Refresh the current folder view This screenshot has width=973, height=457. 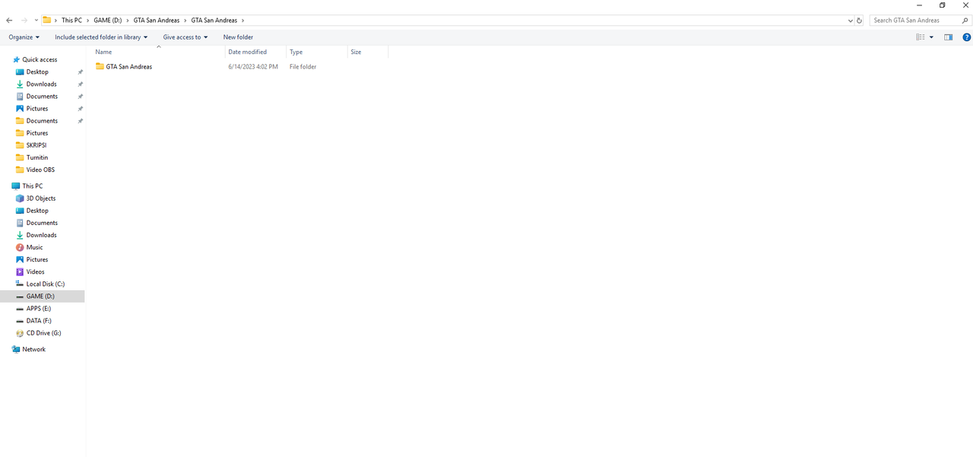point(860,21)
